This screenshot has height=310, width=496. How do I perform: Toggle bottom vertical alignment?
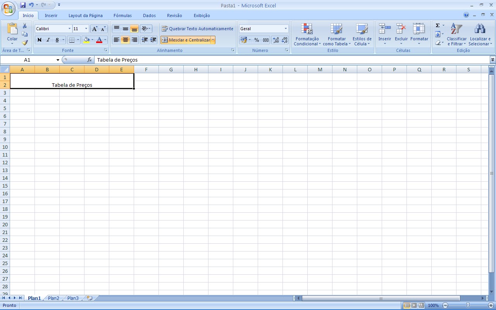pos(134,29)
